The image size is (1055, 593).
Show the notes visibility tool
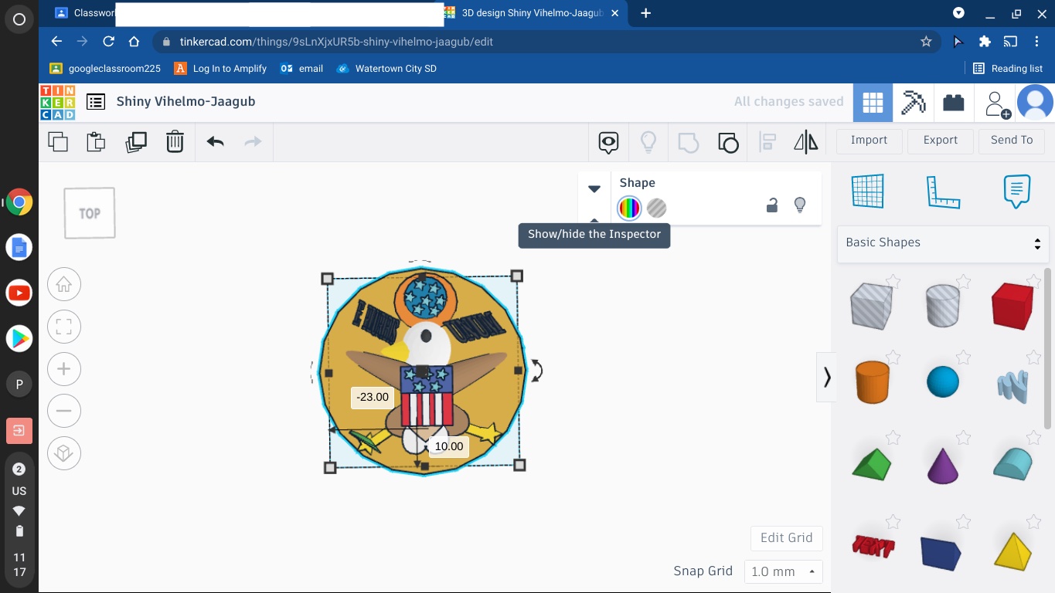609,142
